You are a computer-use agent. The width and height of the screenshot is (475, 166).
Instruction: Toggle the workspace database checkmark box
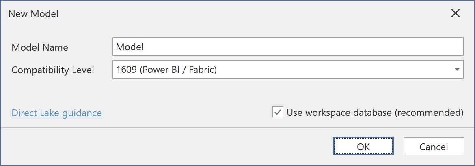(278, 112)
